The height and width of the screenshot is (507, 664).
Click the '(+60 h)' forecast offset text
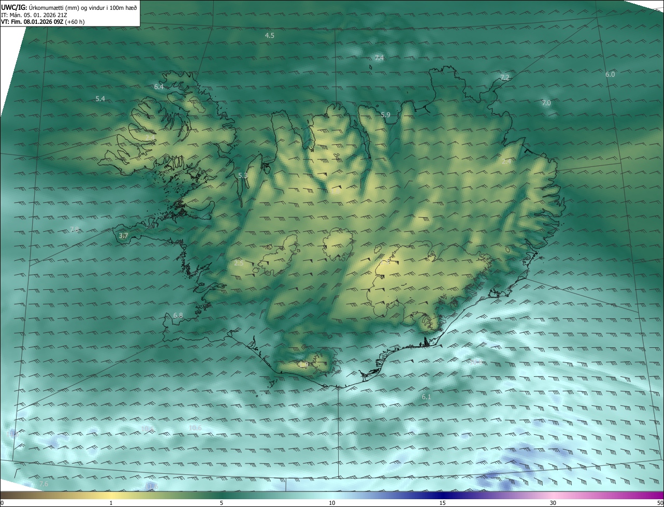coord(75,22)
